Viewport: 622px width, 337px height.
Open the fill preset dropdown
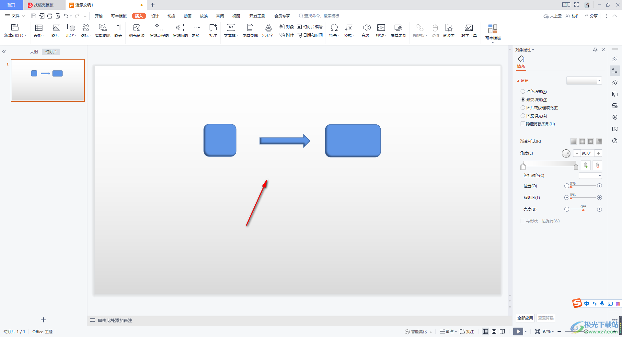click(584, 81)
